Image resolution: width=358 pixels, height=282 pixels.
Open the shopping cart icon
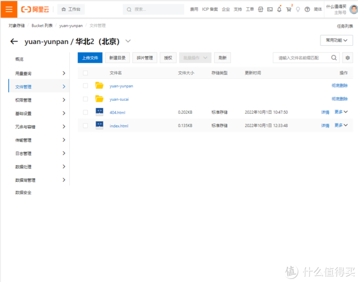click(289, 10)
